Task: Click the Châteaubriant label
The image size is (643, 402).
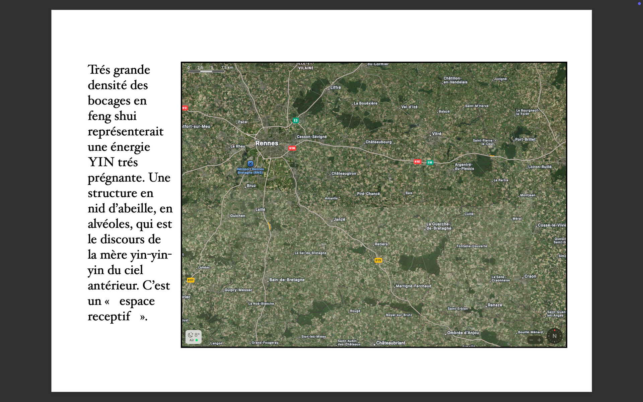Action: [x=390, y=343]
